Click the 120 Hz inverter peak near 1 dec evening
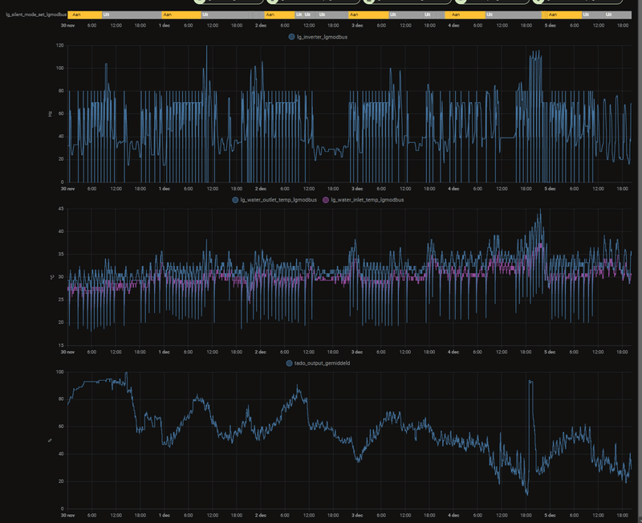642x523 pixels. 206,47
